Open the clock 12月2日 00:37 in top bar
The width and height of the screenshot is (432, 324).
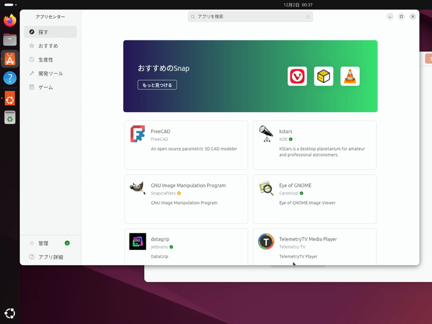click(x=298, y=5)
